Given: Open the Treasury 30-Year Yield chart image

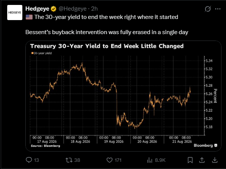Looking at the screenshot, I should point(123,96).
